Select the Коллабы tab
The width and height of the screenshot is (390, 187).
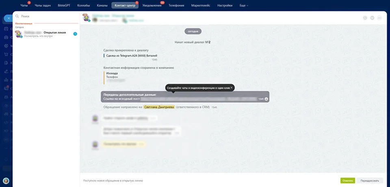[x=84, y=5]
